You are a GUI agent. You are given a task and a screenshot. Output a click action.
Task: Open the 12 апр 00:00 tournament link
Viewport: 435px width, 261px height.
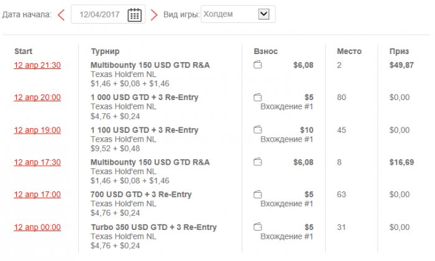37,227
